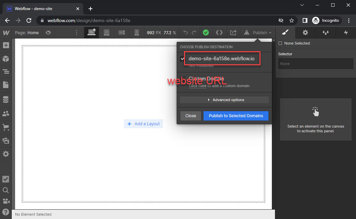Select the Mobile portrait breakpoint

point(137,32)
